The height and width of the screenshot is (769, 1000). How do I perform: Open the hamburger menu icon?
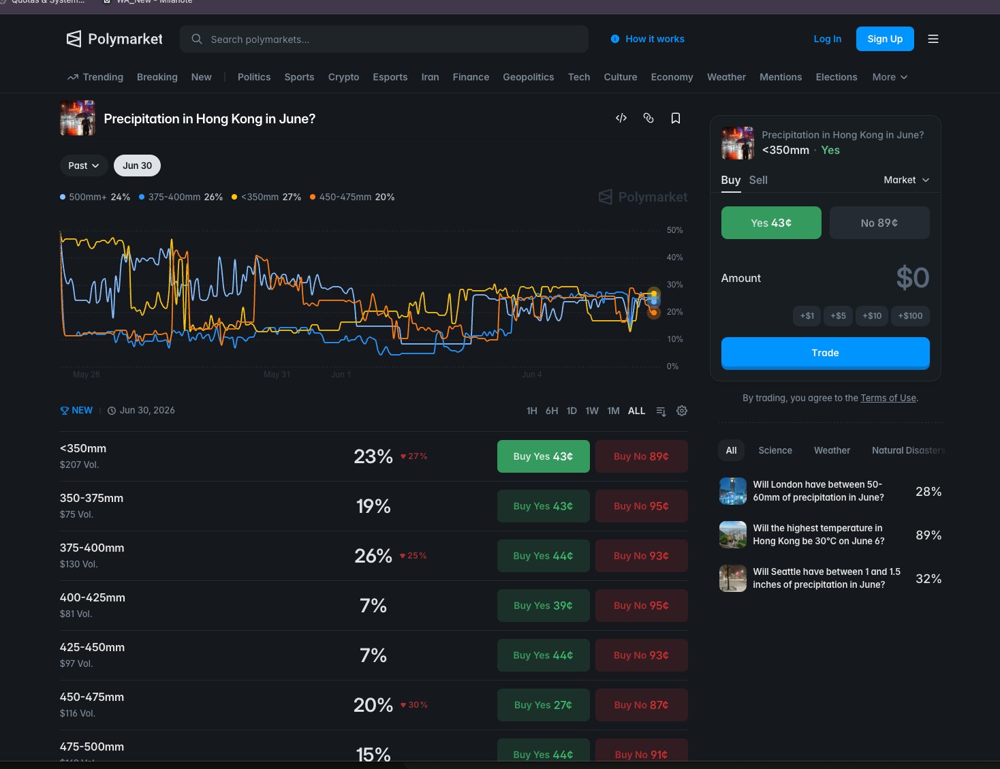click(933, 39)
